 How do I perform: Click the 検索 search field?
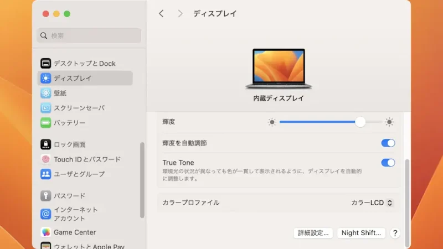[89, 35]
